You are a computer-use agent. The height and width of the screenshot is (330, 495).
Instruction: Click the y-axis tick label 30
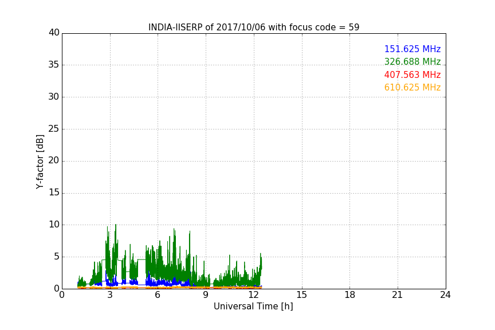pyautogui.click(x=54, y=97)
